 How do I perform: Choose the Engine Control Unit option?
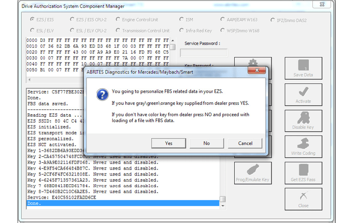click(x=118, y=20)
